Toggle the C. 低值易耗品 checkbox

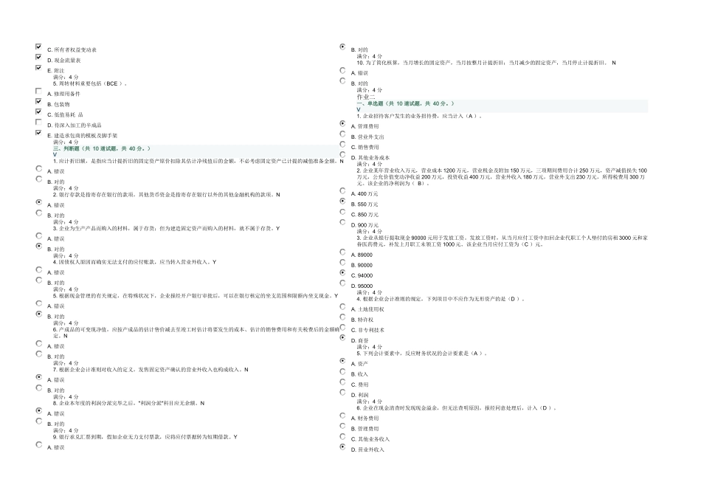pyautogui.click(x=38, y=111)
